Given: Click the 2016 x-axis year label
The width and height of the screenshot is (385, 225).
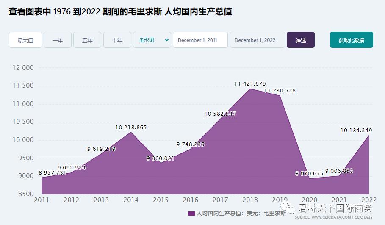Looking at the screenshot, I should point(190,200).
